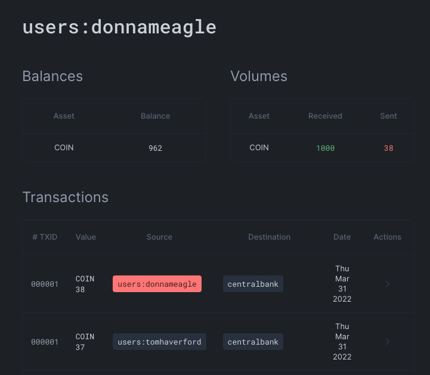This screenshot has height=375, width=430.
Task: Click centralbank destination in the tomhaverford row
Action: (253, 342)
